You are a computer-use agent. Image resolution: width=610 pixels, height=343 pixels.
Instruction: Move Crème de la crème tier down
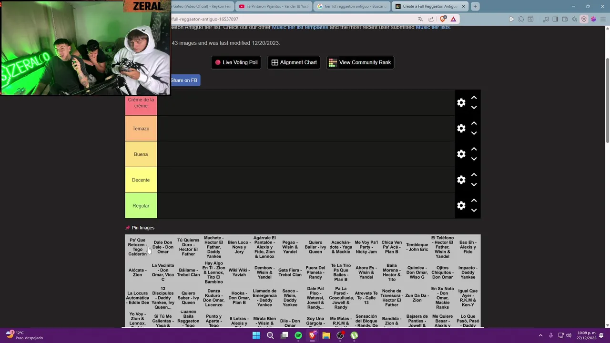pyautogui.click(x=474, y=108)
